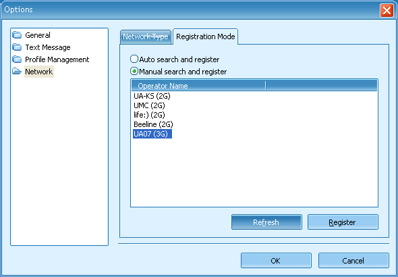Select the UA07 (3G) operator entry
The width and height of the screenshot is (398, 277).
152,134
